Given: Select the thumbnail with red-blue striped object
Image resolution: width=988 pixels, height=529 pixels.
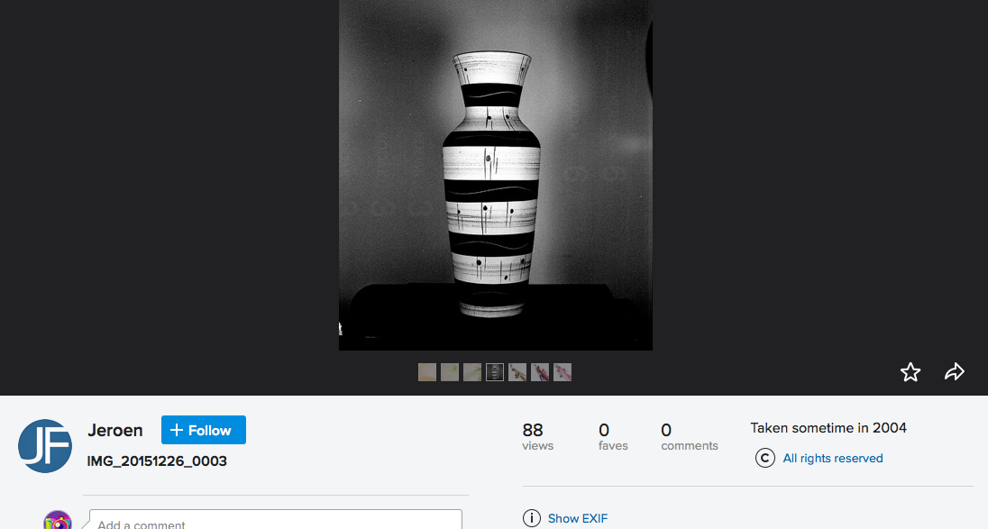Looking at the screenshot, I should [540, 372].
